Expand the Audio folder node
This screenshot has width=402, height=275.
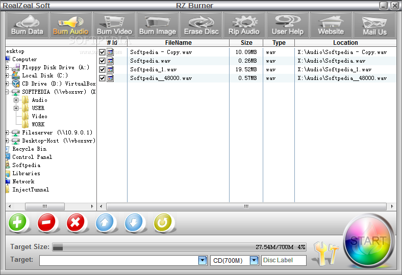[x=16, y=100]
